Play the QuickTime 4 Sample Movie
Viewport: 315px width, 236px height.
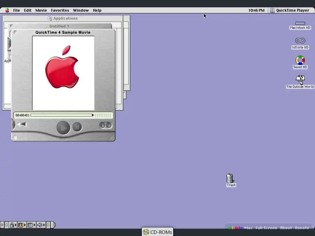63,128
